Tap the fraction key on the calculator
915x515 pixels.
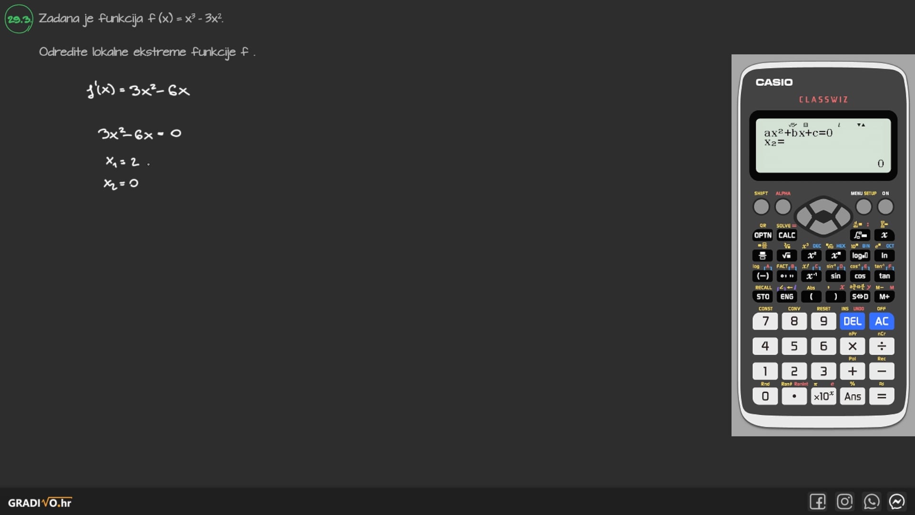(762, 256)
